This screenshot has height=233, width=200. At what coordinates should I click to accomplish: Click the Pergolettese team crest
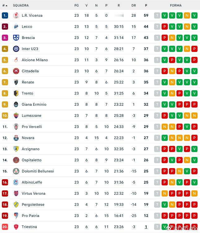tap(16, 205)
